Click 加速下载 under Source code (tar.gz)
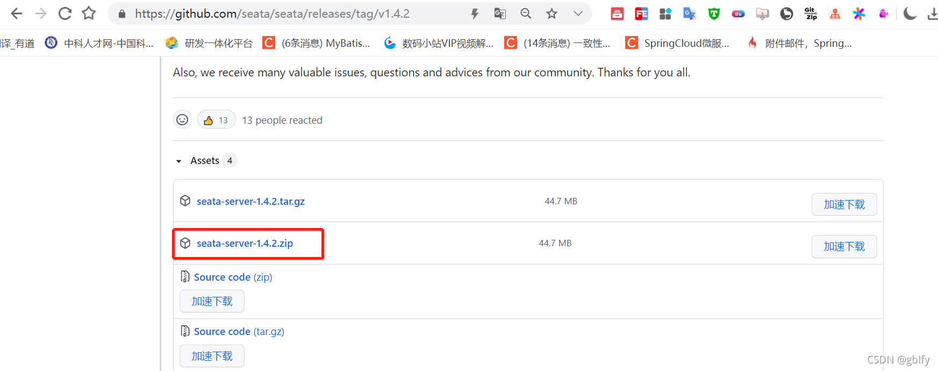 (212, 356)
